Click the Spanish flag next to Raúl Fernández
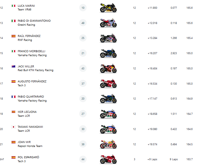The width and height of the screenshot is (210, 165). point(13,36)
